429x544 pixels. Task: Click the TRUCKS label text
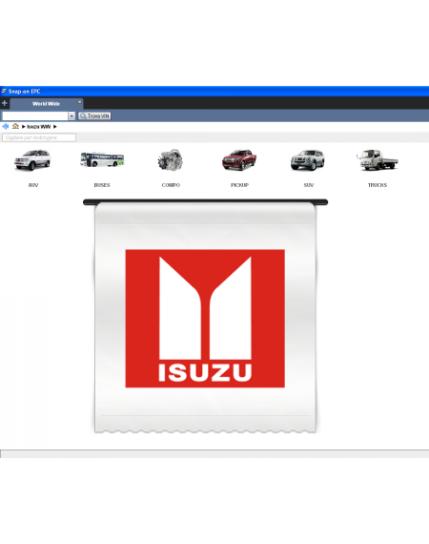pyautogui.click(x=378, y=185)
